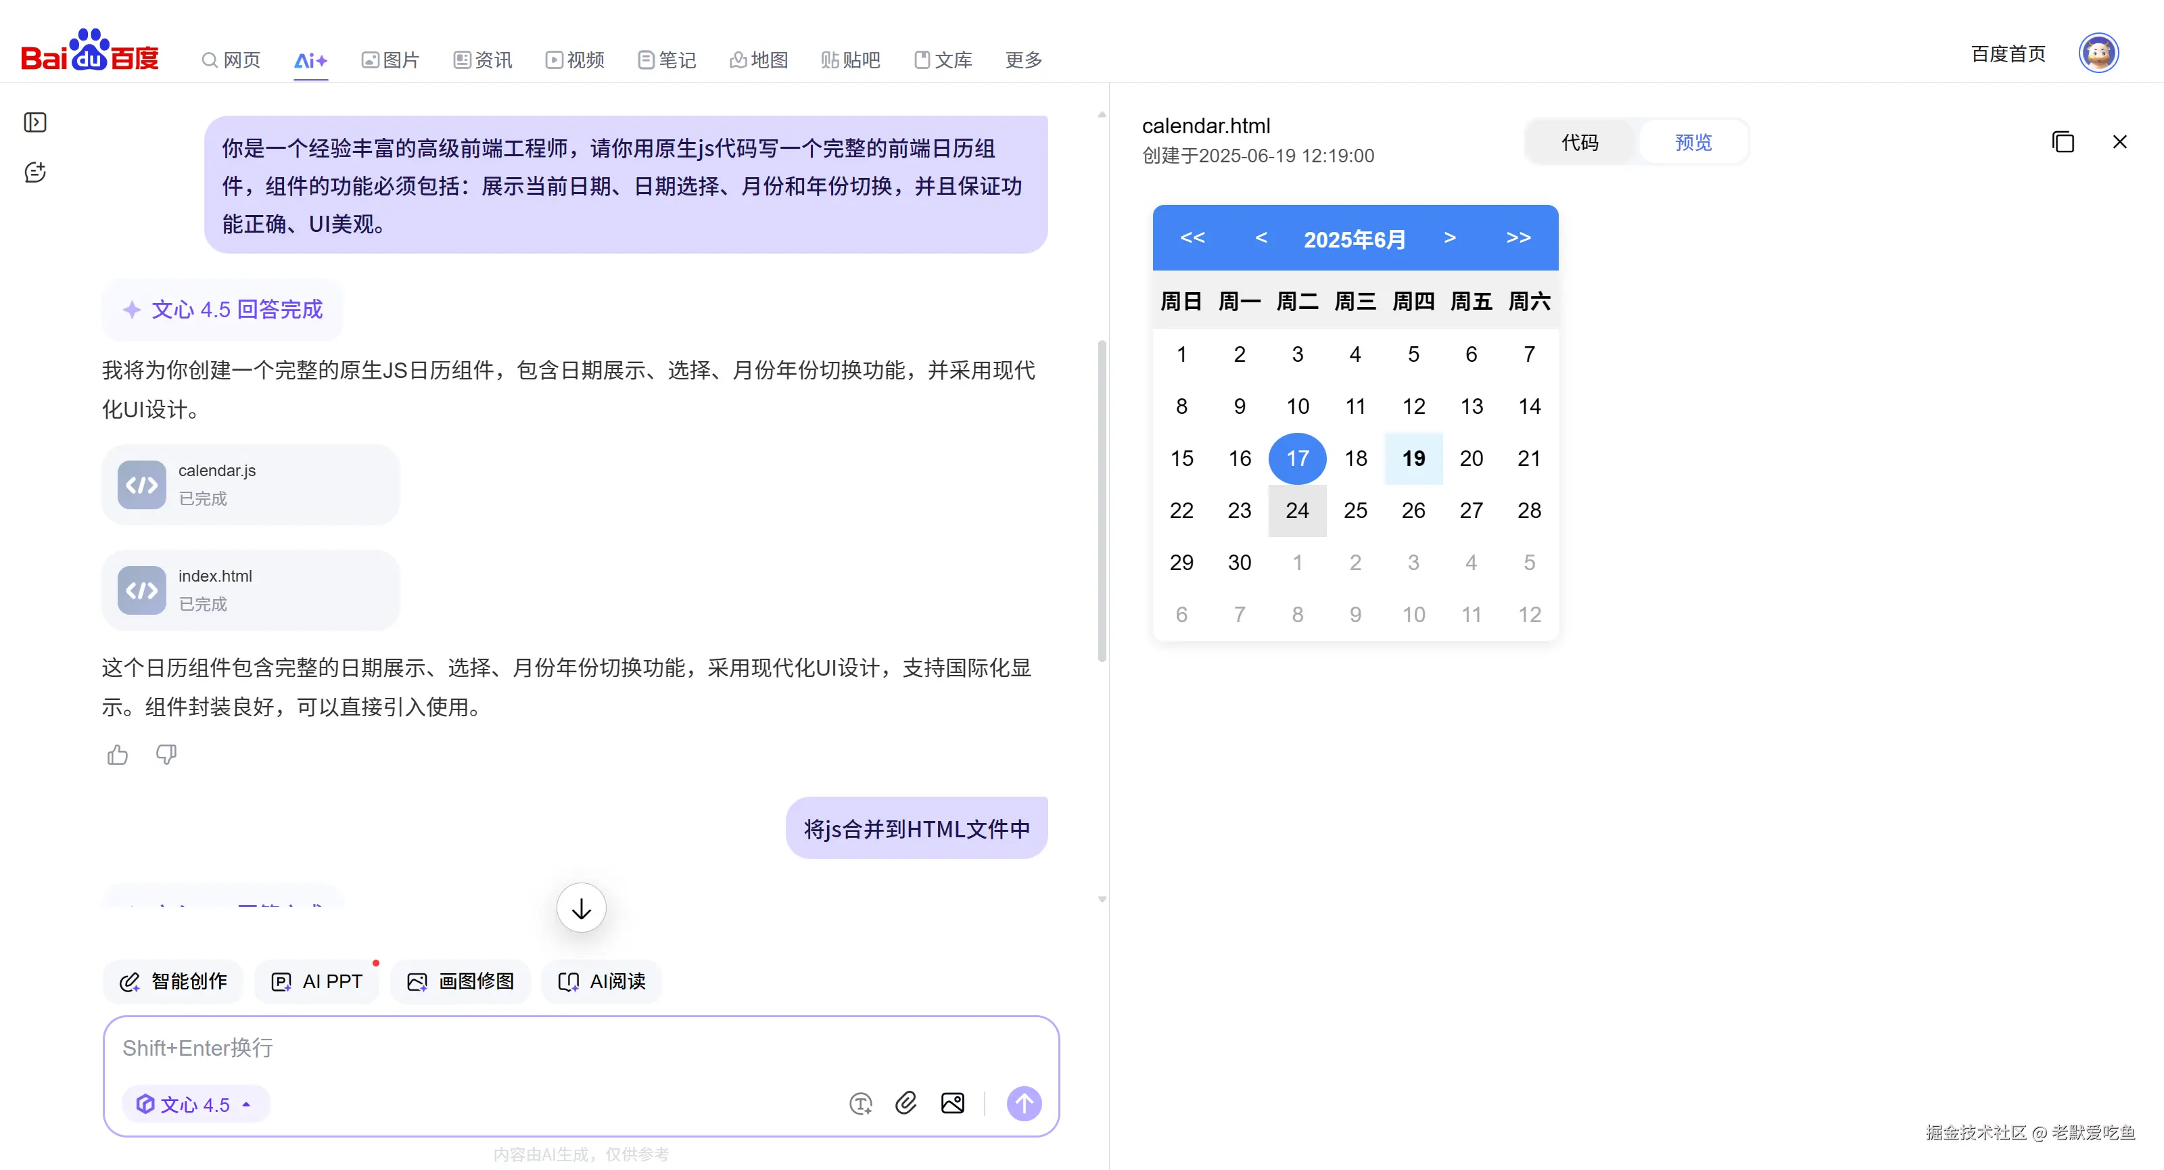The image size is (2164, 1170).
Task: Copy calendar.html using the copy icon
Action: coord(2063,142)
